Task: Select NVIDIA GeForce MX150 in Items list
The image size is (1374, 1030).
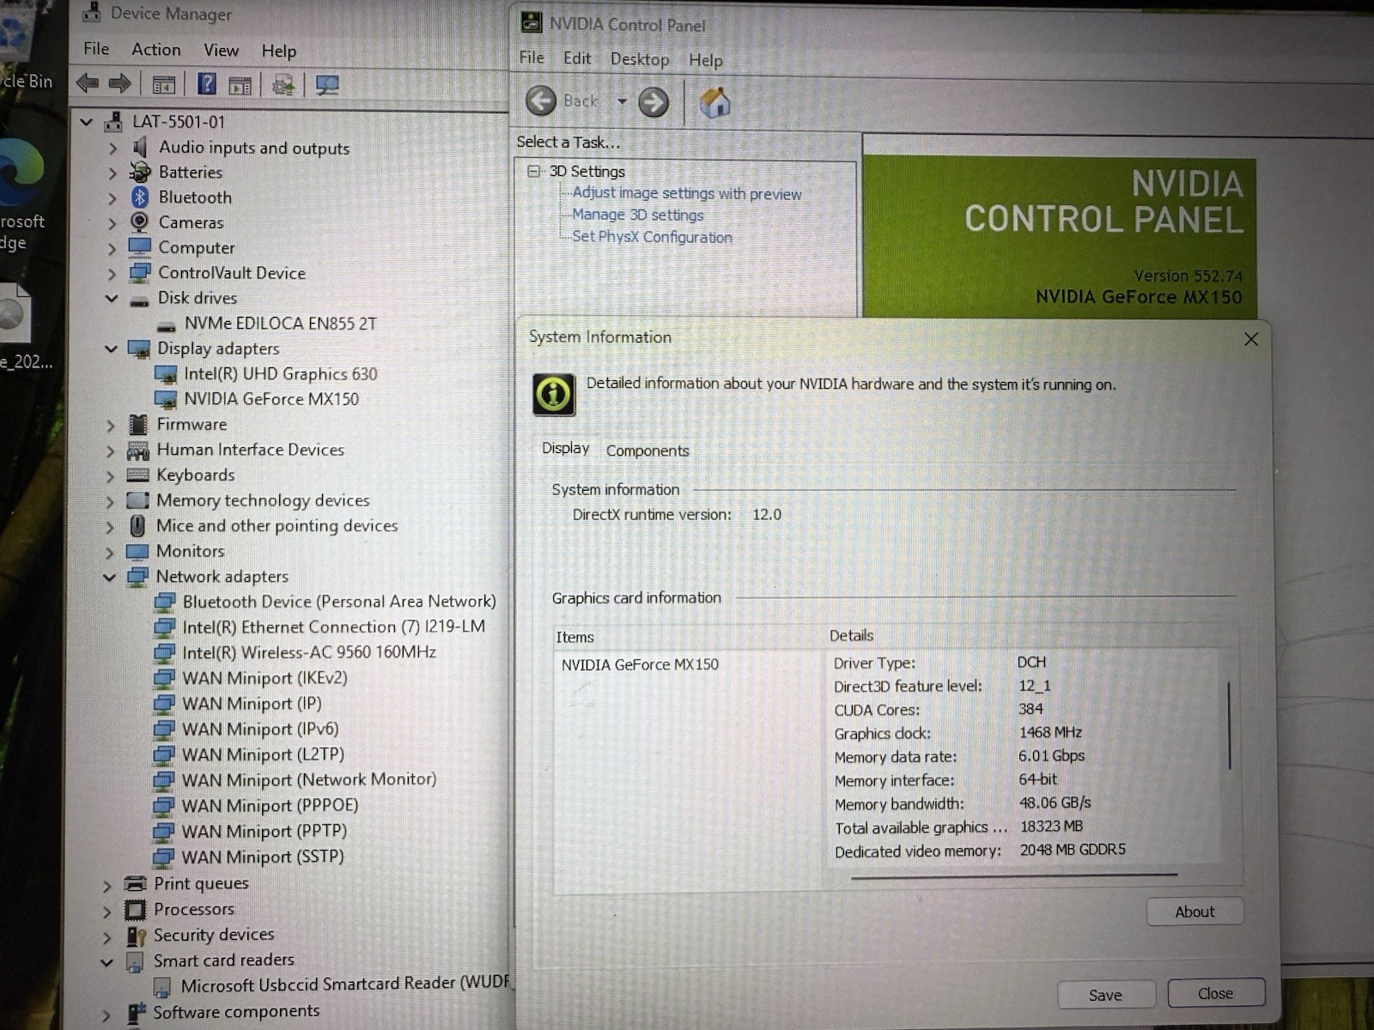Action: 640,664
